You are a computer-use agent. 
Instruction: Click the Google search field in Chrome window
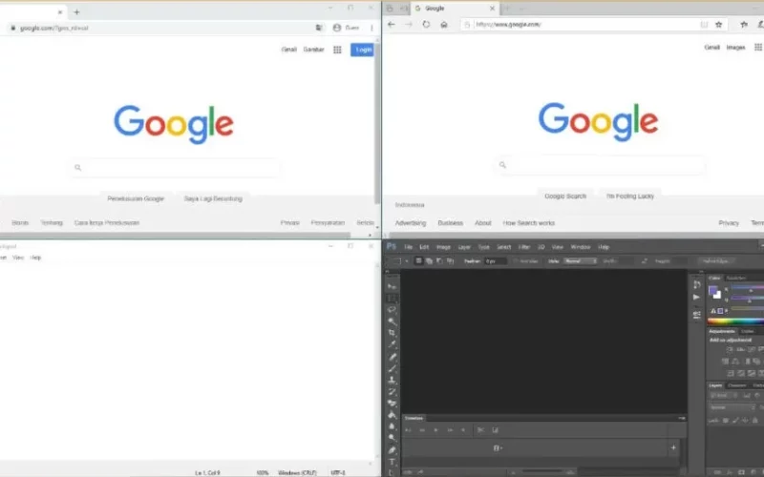[x=175, y=168]
